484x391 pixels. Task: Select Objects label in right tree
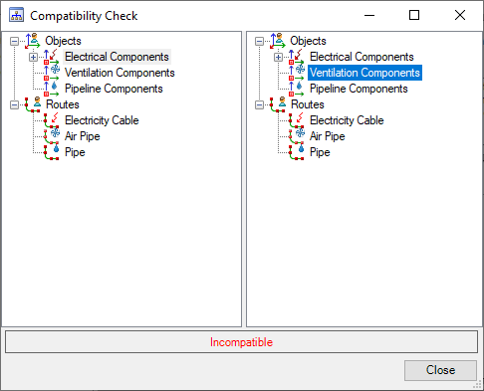click(x=308, y=41)
